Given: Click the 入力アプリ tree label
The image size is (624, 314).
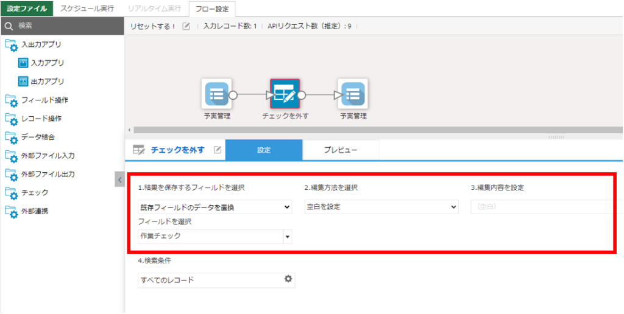Looking at the screenshot, I should tap(48, 63).
